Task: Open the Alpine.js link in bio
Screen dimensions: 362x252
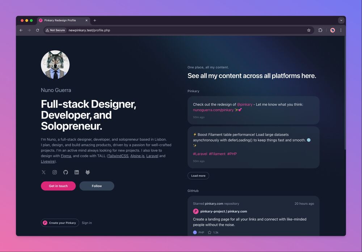Action: pos(137,156)
